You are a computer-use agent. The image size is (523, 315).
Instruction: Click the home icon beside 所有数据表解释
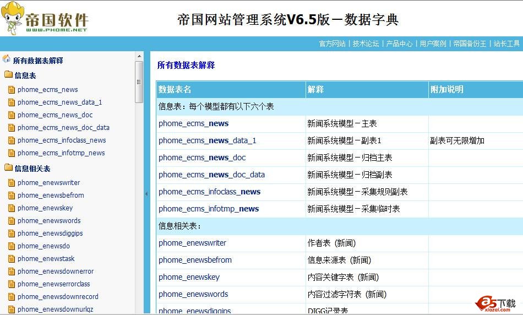[7, 59]
